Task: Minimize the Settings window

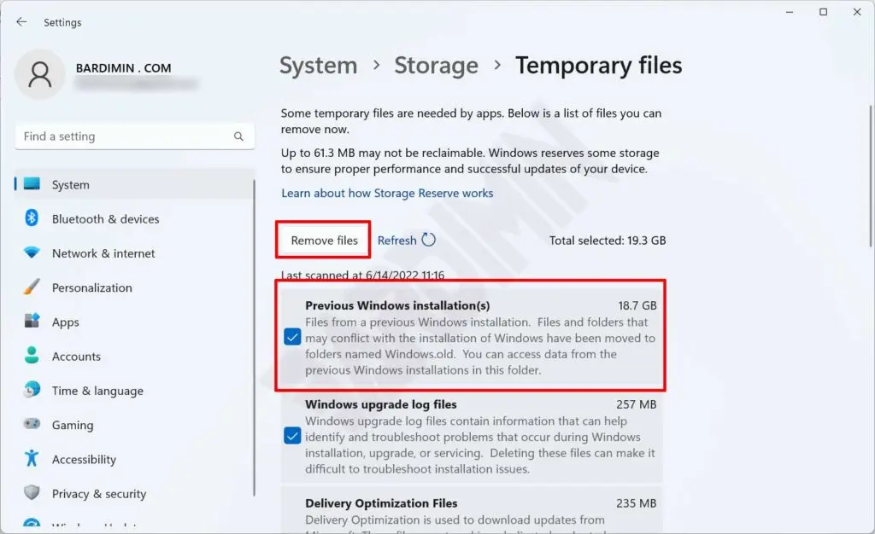Action: (x=789, y=12)
